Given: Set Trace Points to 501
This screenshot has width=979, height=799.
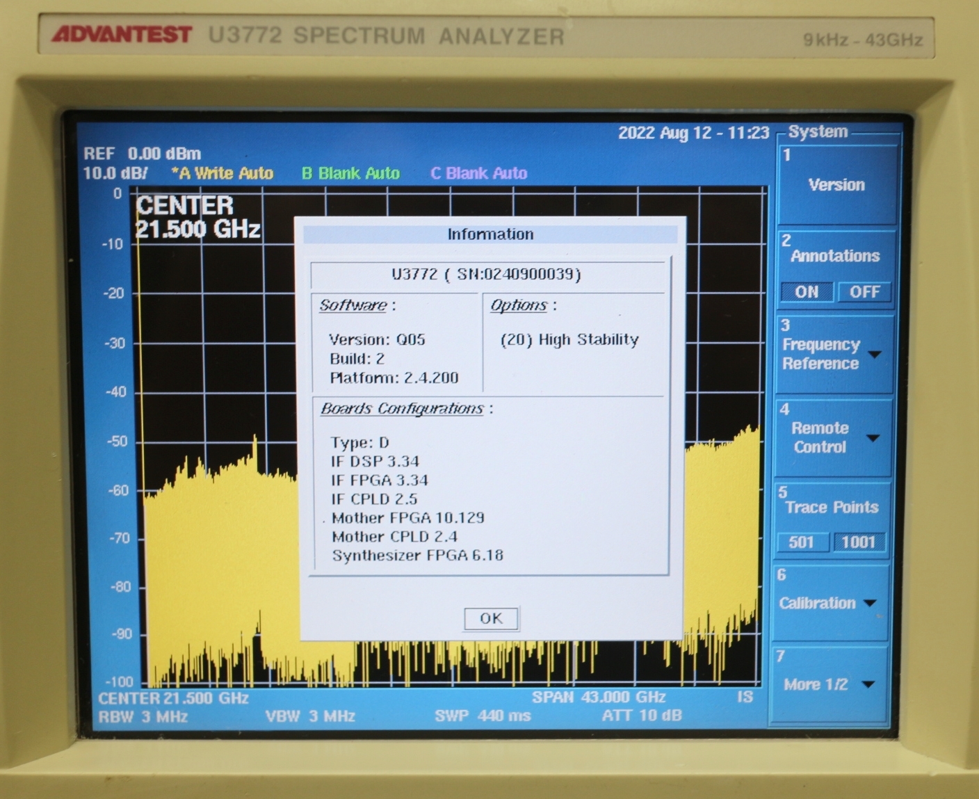Looking at the screenshot, I should pyautogui.click(x=802, y=542).
